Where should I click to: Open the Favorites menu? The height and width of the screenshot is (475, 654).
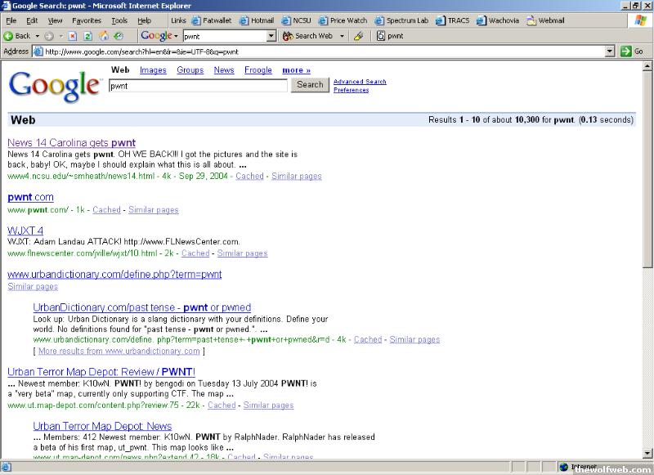tap(87, 20)
